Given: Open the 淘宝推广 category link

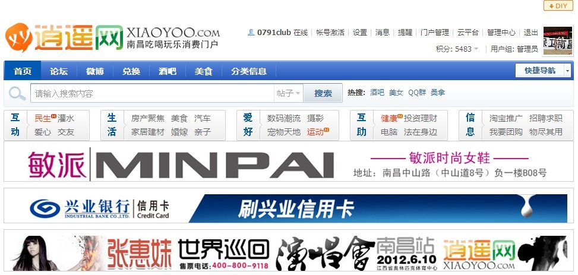Looking at the screenshot, I should pyautogui.click(x=506, y=118).
